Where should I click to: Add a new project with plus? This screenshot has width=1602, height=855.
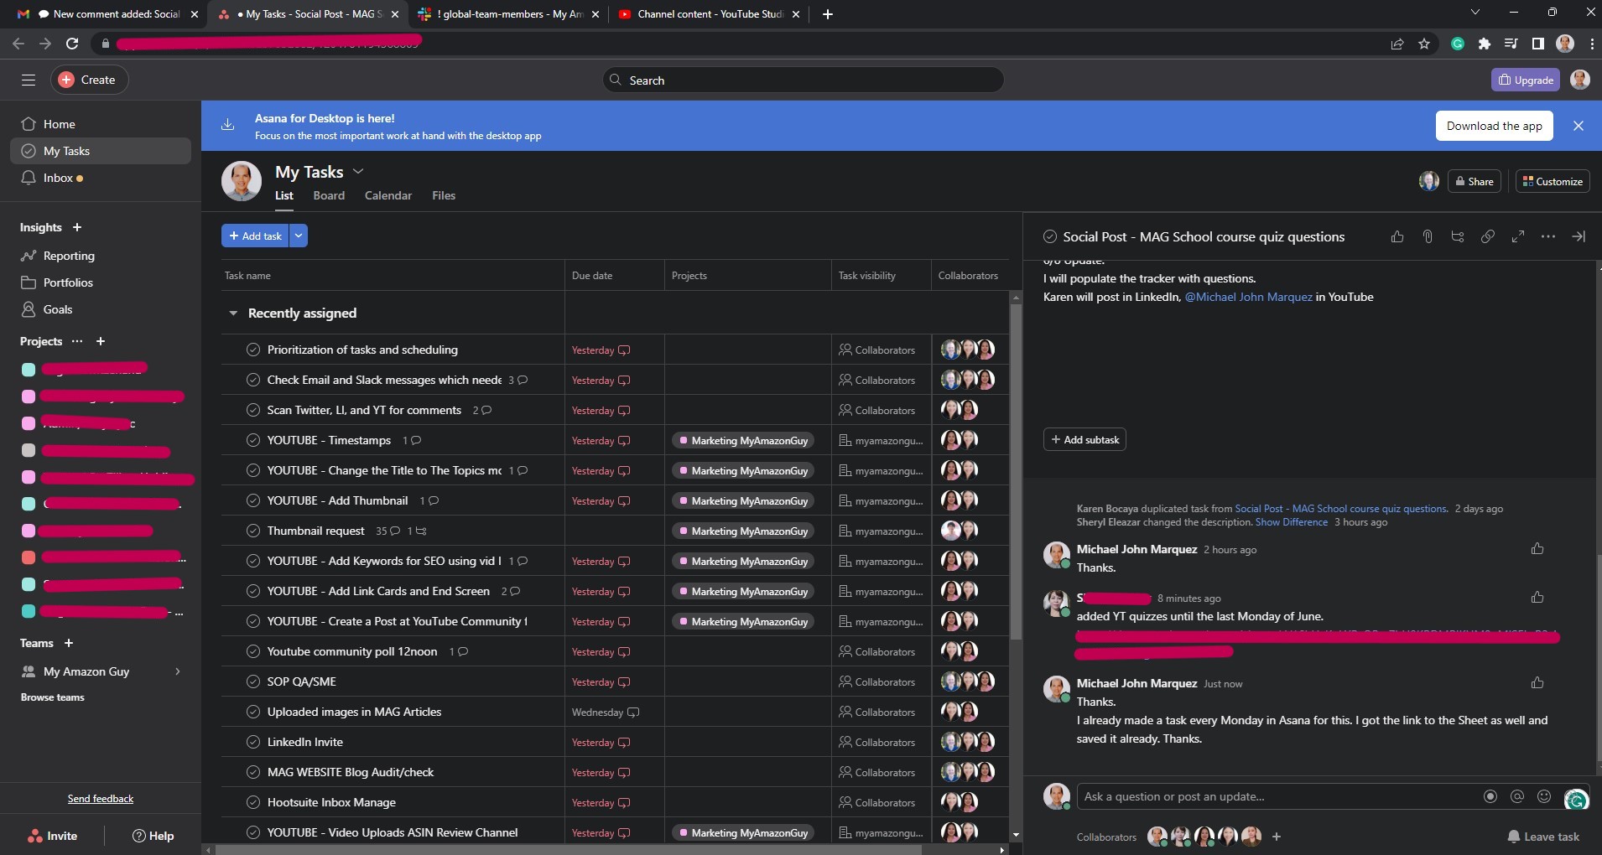click(x=101, y=341)
